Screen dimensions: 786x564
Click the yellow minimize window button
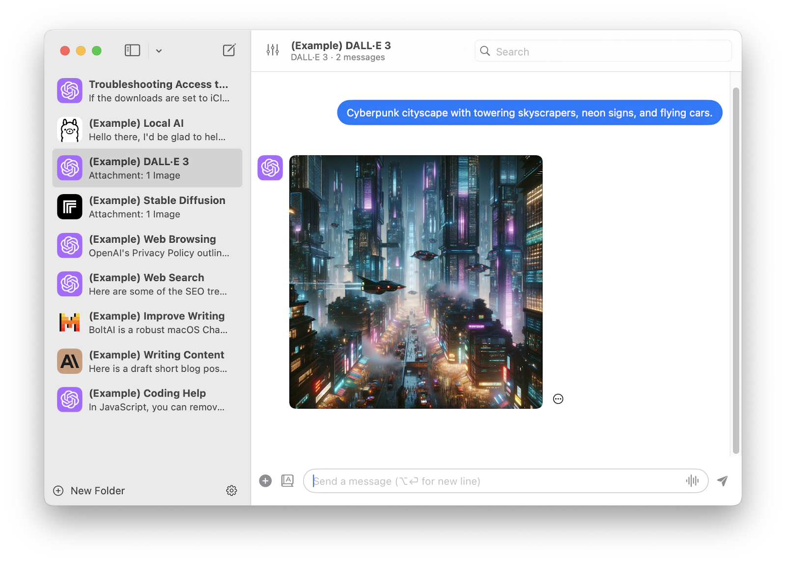(x=81, y=51)
